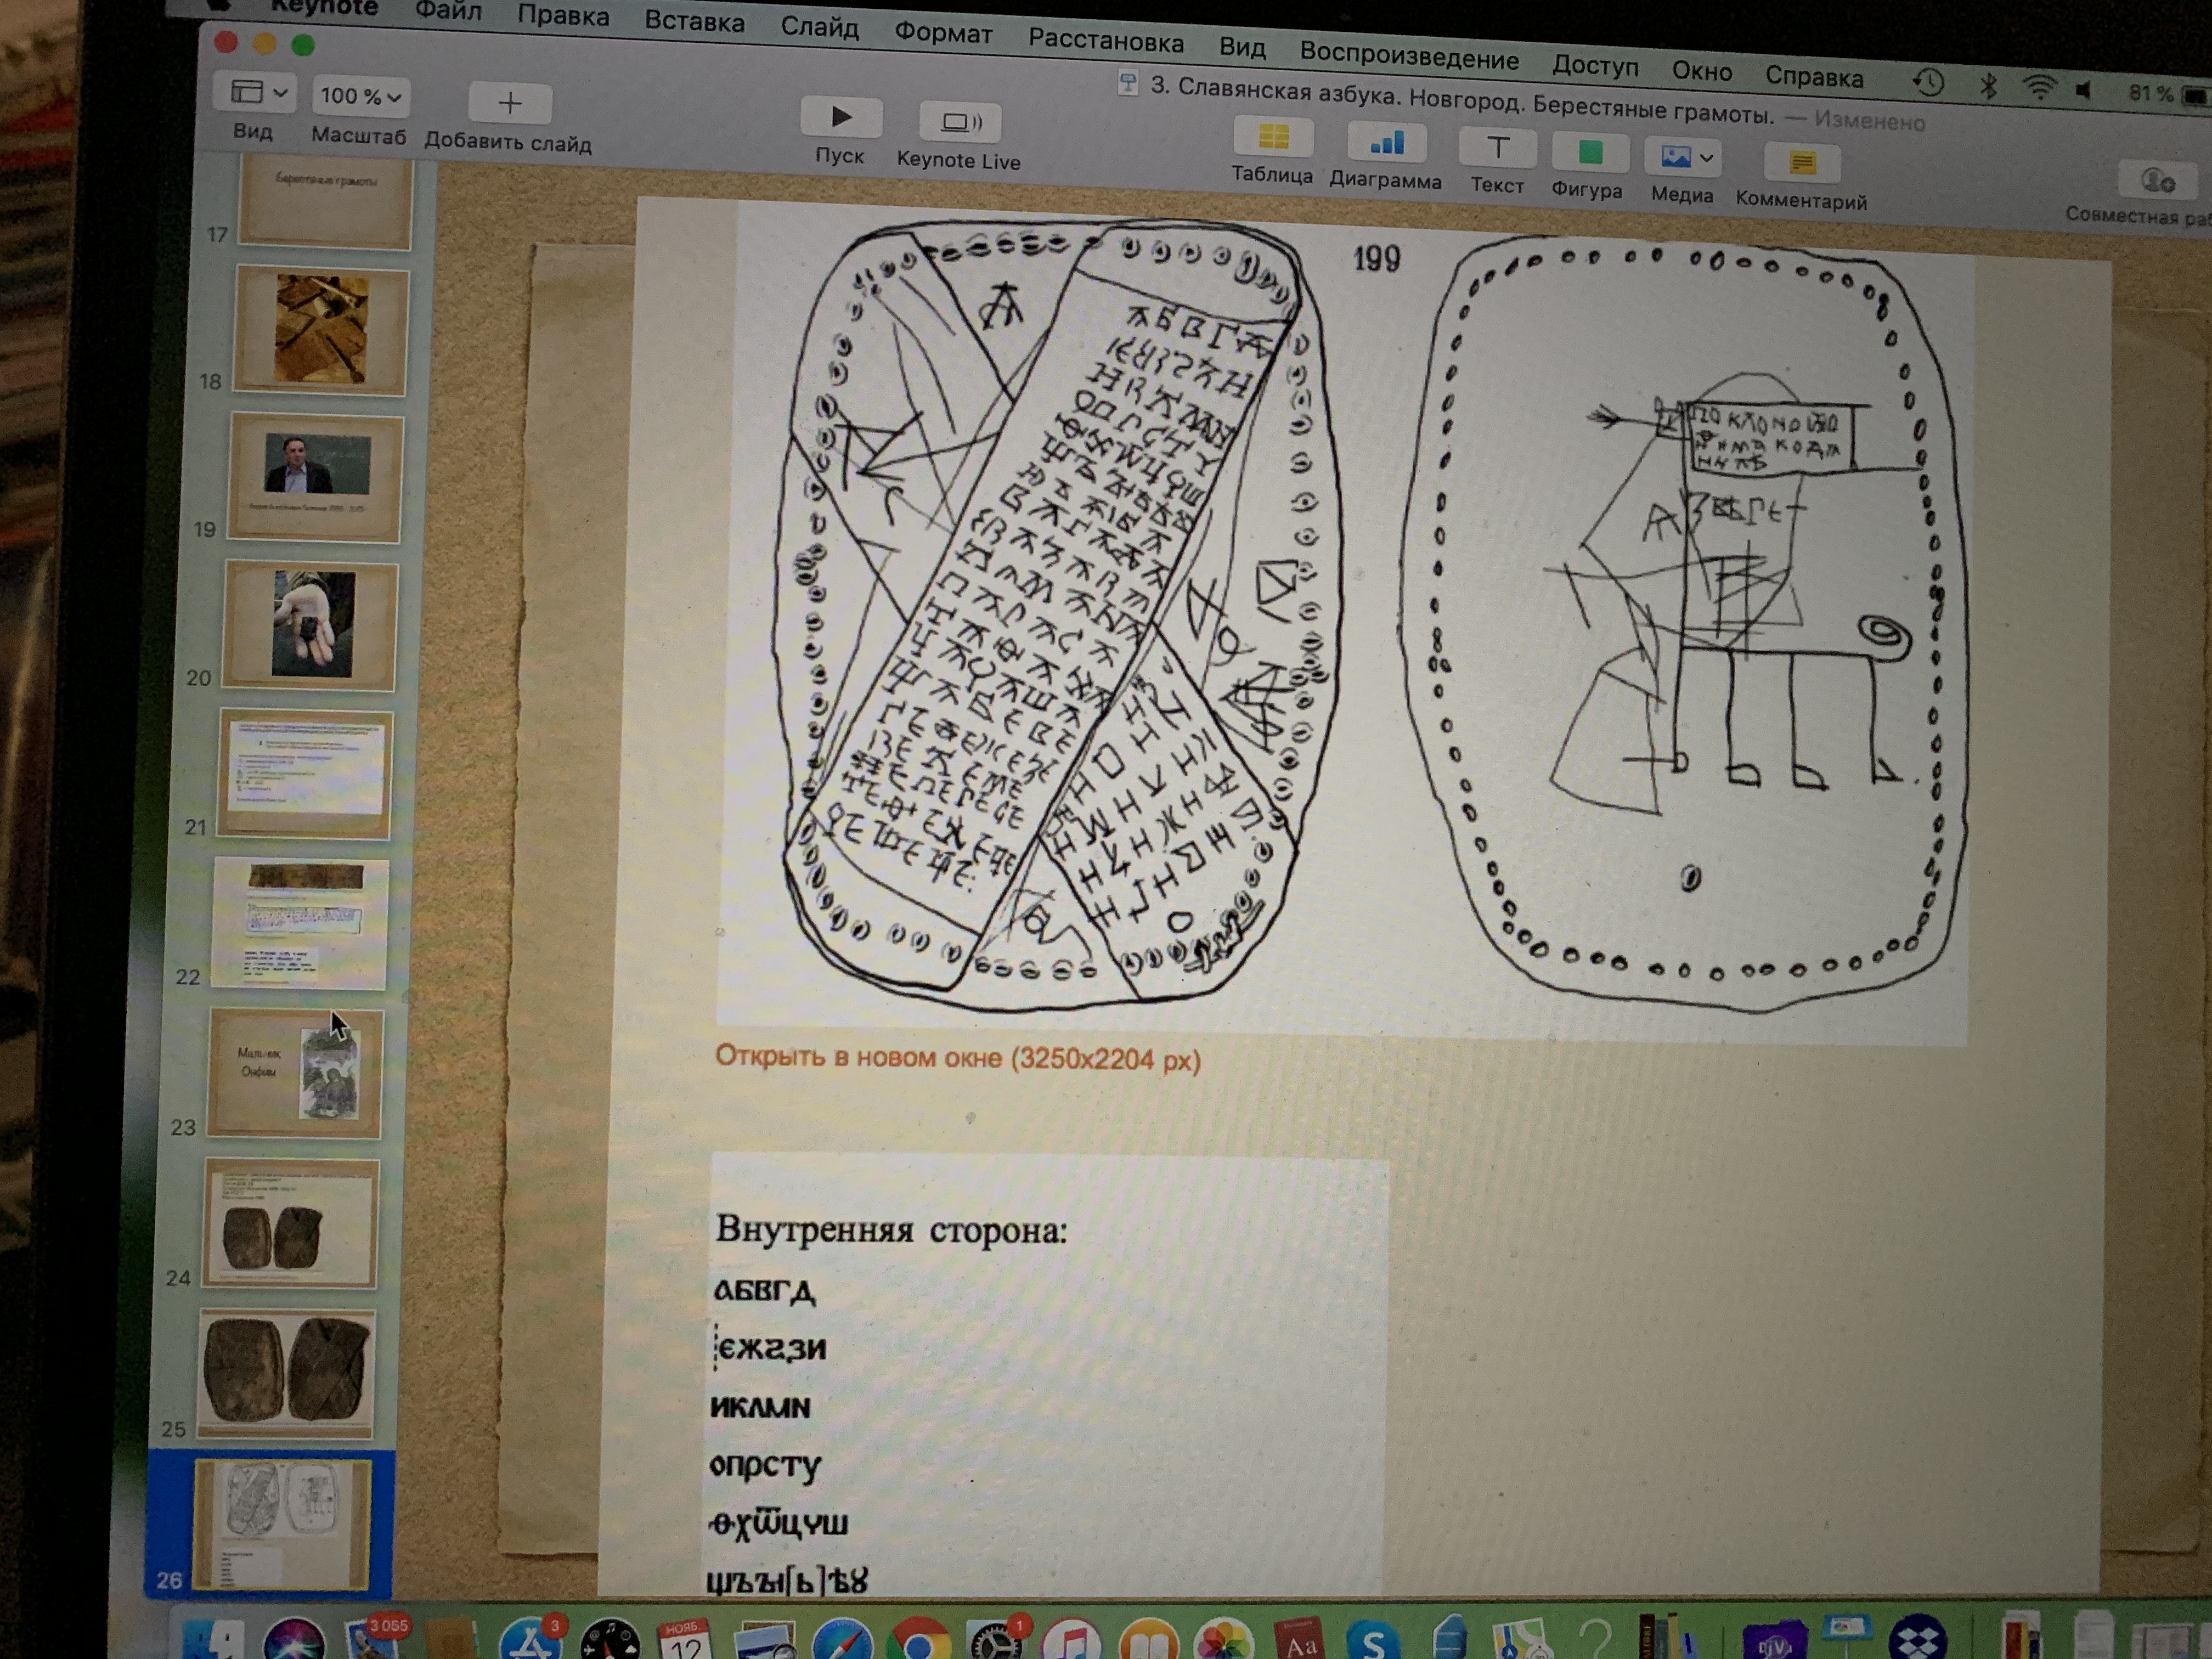This screenshot has width=2212, height=1659.
Task: Open the Справка menu
Action: pos(1814,76)
